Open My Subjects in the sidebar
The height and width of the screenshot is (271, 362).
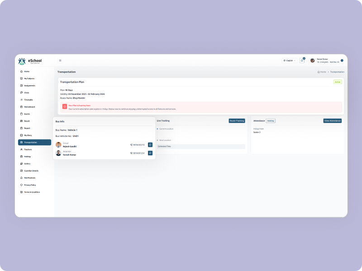point(29,79)
